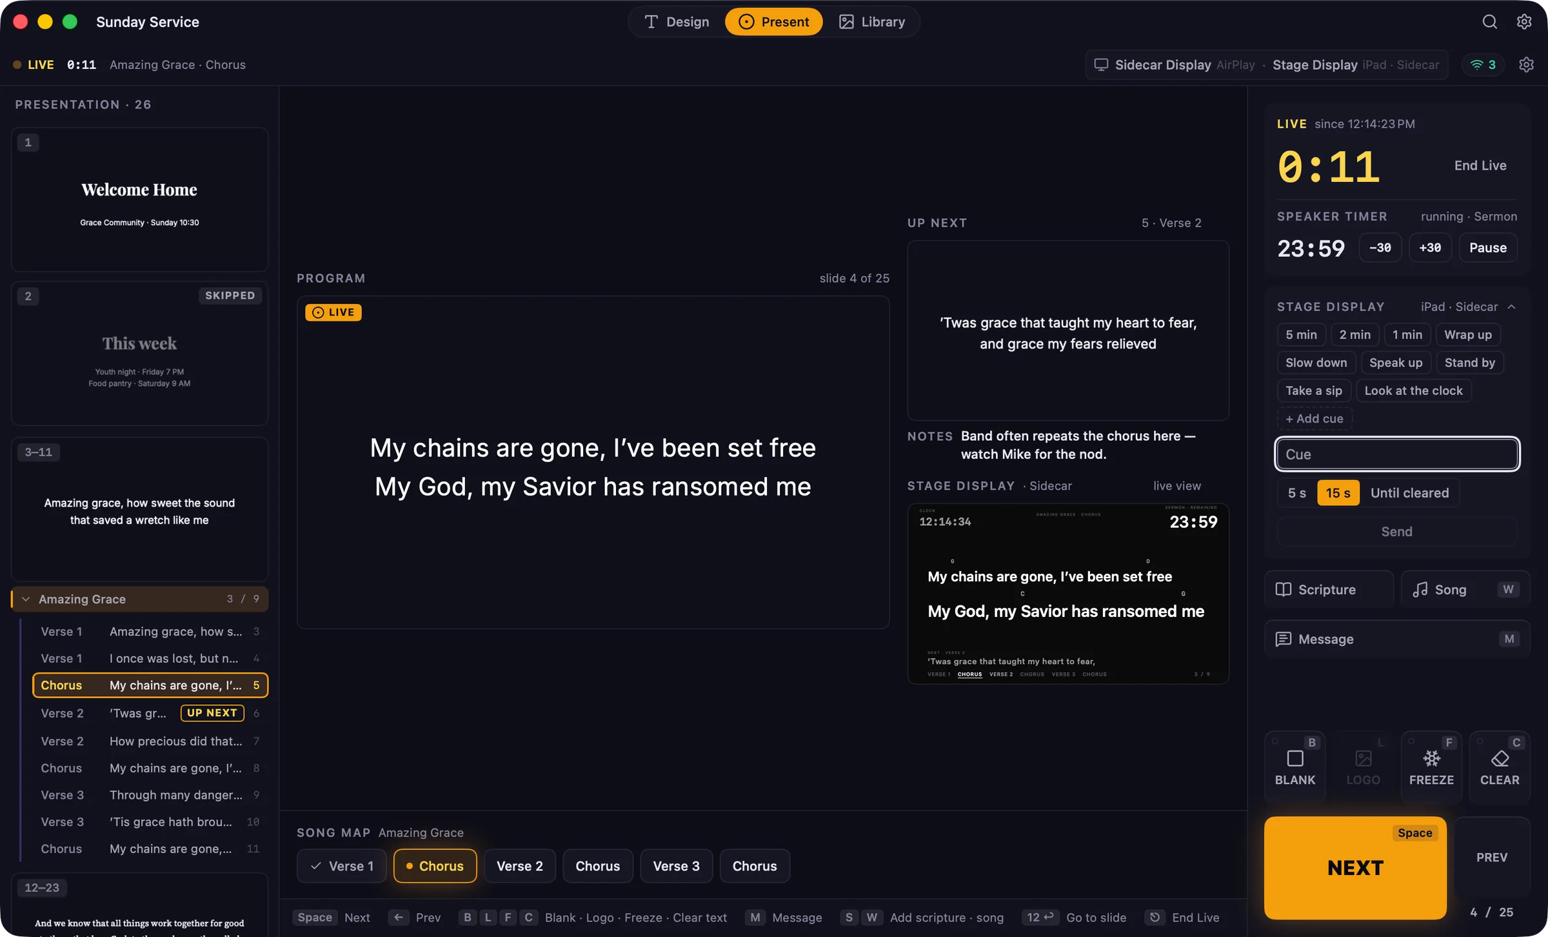Viewport: 1548px width, 937px height.
Task: Choose the 15 s cue duration
Action: click(x=1338, y=493)
